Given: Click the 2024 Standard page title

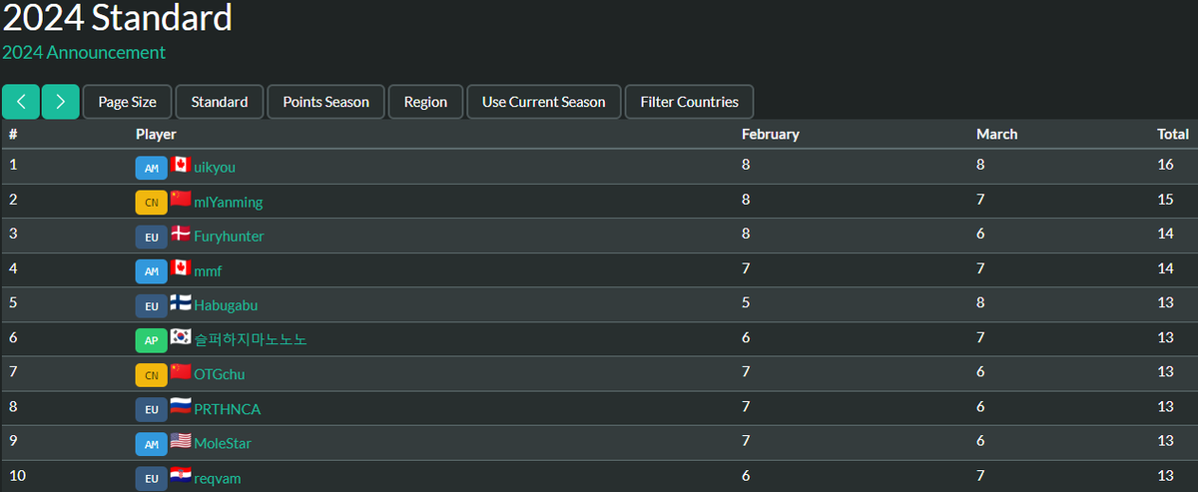Looking at the screenshot, I should 118,17.
